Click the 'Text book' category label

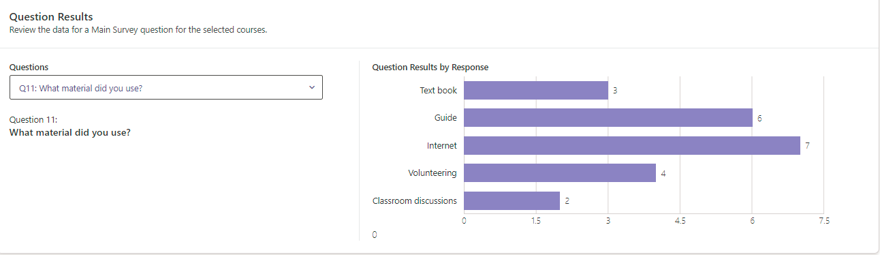click(x=439, y=90)
